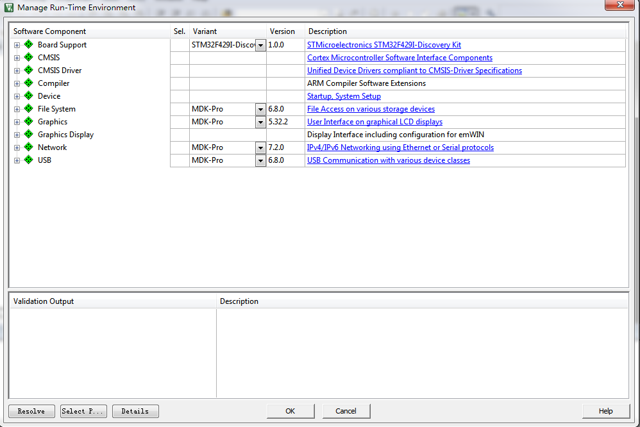Expand the Board Support tree node
The height and width of the screenshot is (427, 640).
17,45
